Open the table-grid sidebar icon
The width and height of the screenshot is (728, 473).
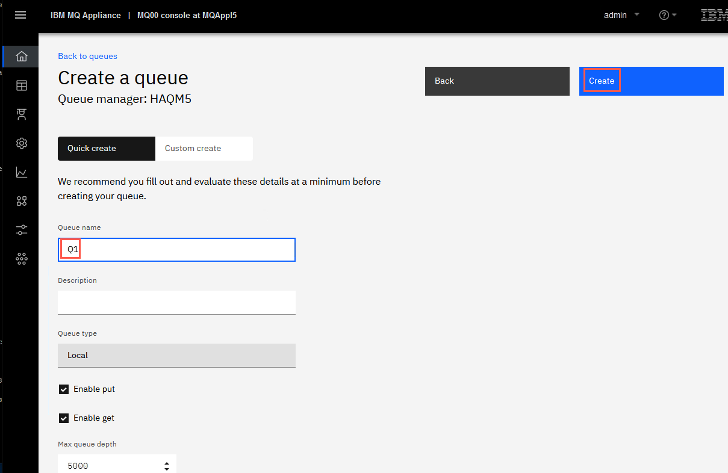(22, 85)
